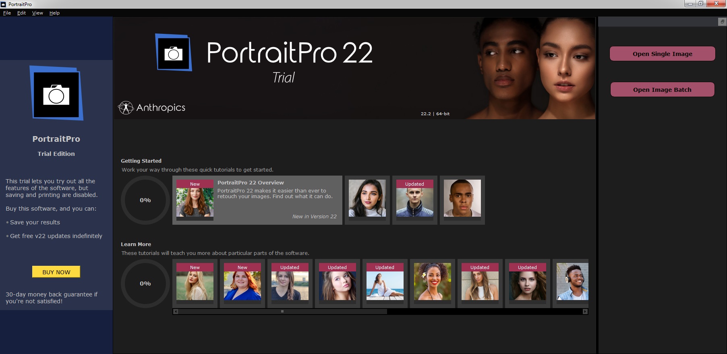Open the Help menu
The image size is (727, 354).
coord(54,13)
